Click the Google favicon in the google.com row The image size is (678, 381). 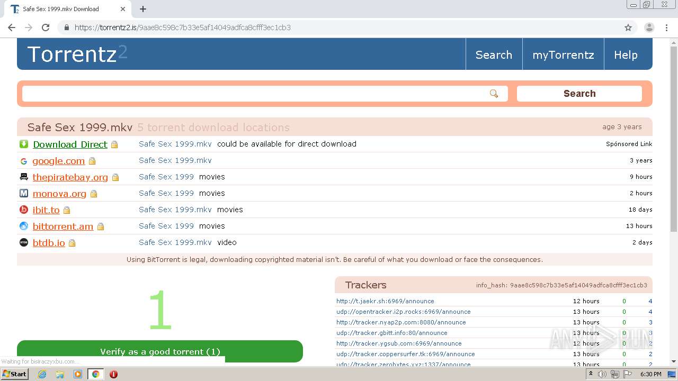(24, 161)
